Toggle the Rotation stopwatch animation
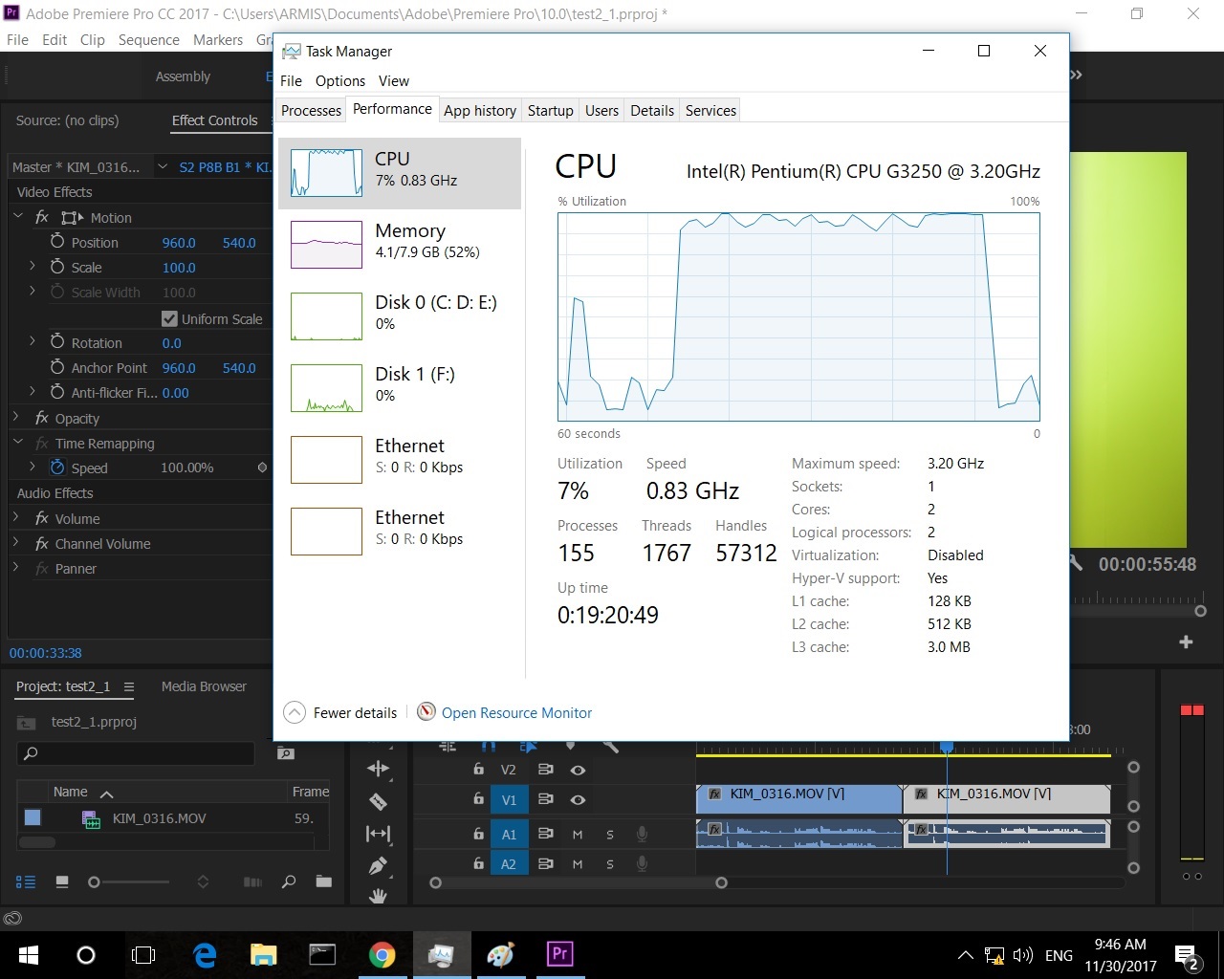 pos(57,342)
